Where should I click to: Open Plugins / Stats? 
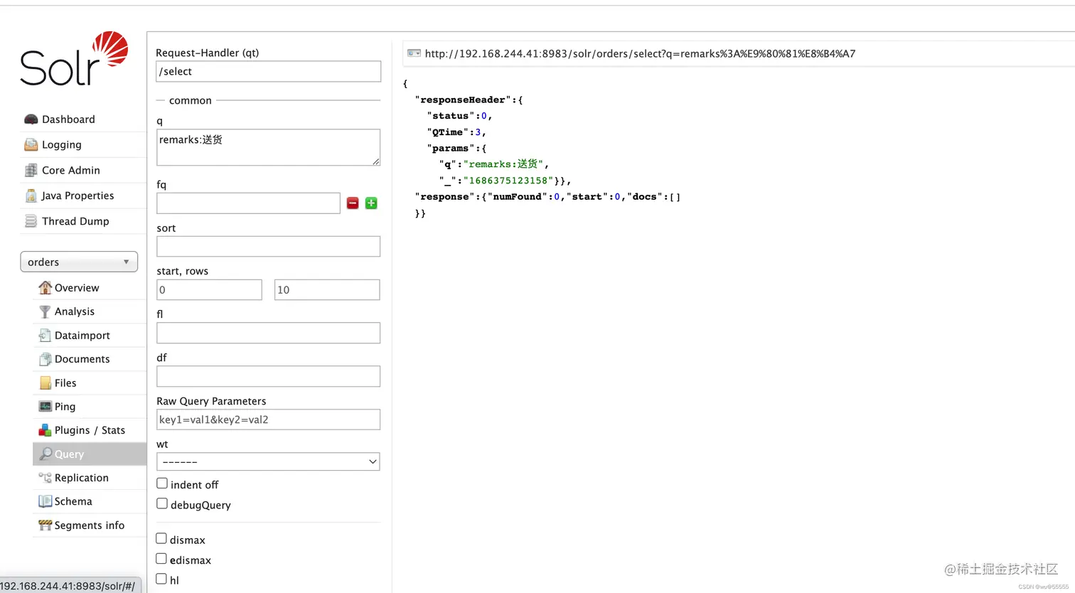point(90,430)
